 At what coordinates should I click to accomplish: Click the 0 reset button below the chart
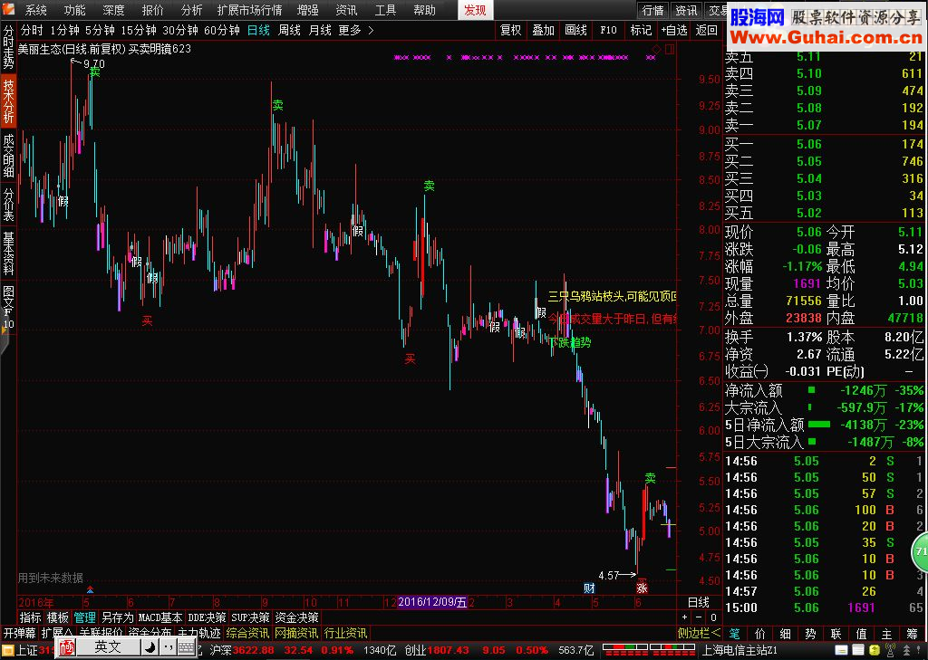coord(713,617)
